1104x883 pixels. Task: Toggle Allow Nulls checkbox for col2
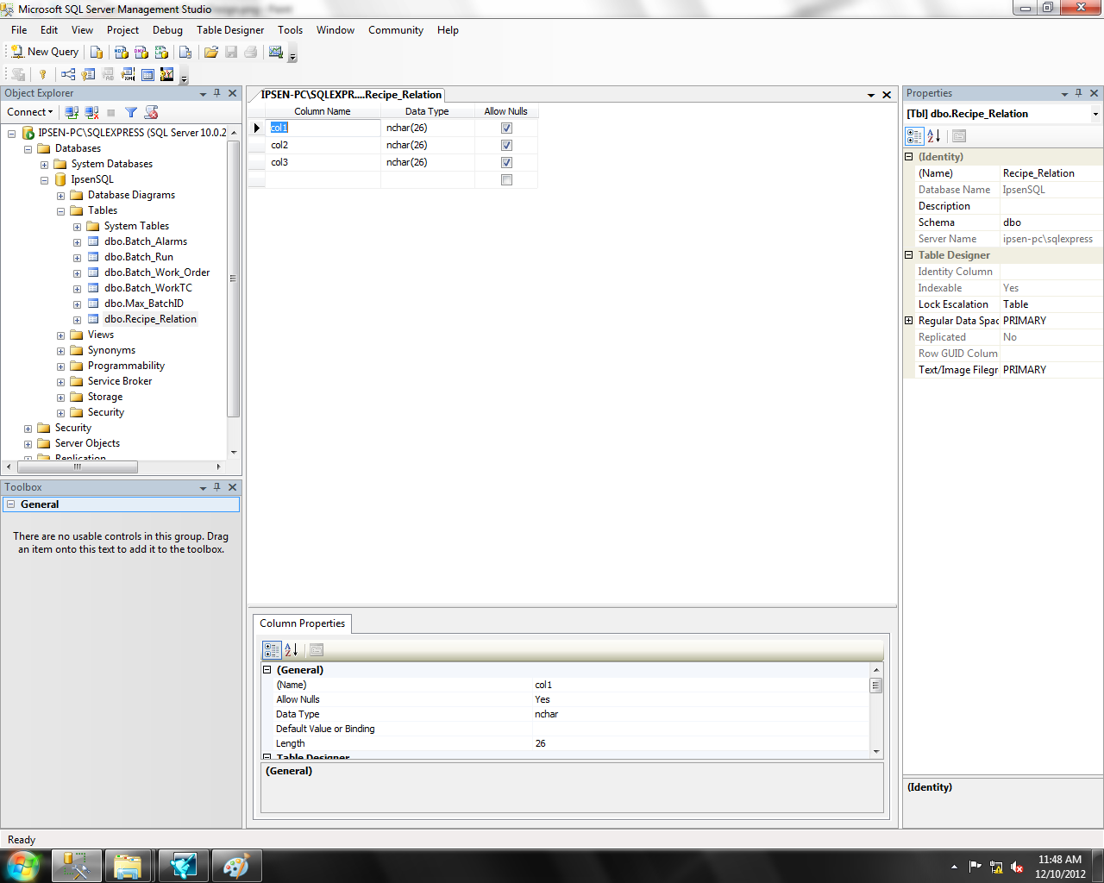point(506,145)
